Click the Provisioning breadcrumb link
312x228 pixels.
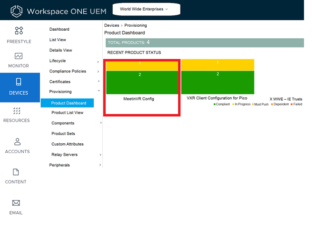click(136, 25)
